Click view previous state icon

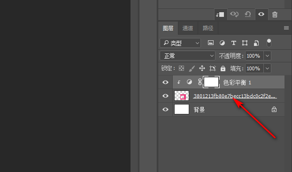[234, 15]
